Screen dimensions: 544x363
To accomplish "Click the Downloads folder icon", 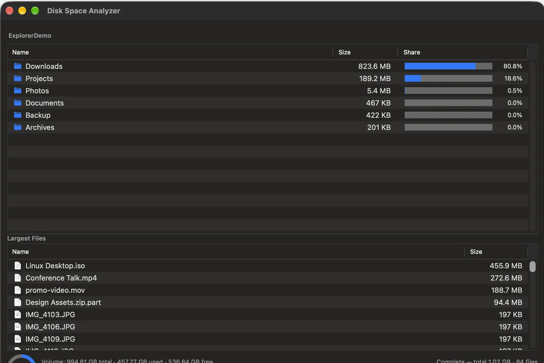I will [x=17, y=66].
